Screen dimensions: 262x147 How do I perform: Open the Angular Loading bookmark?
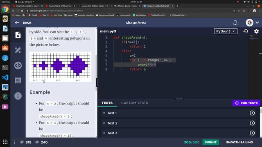tap(84, 15)
